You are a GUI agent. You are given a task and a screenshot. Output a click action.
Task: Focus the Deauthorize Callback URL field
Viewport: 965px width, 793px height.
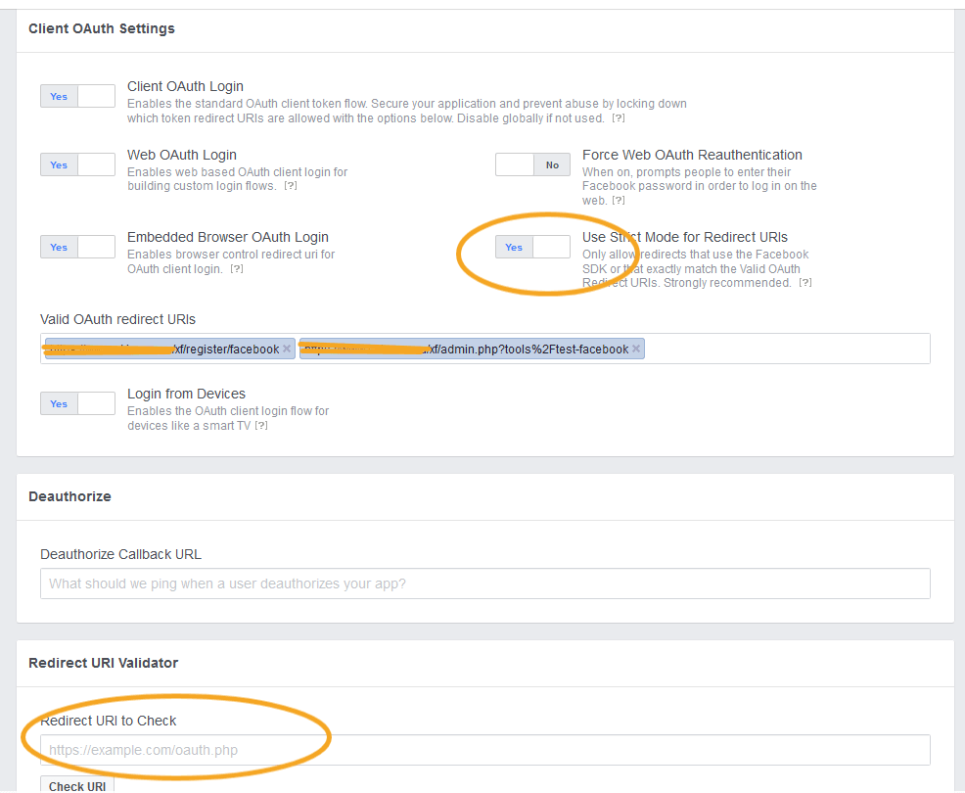[484, 583]
